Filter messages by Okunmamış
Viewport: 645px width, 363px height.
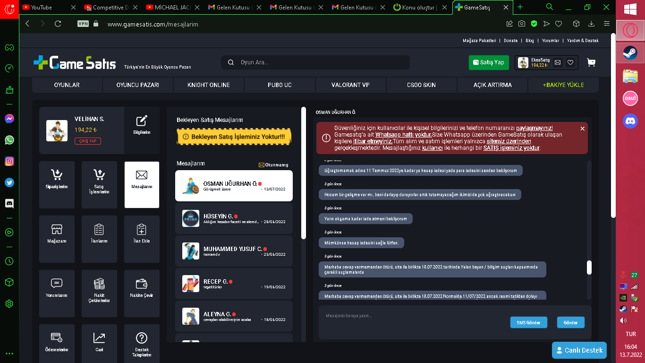[x=273, y=165]
